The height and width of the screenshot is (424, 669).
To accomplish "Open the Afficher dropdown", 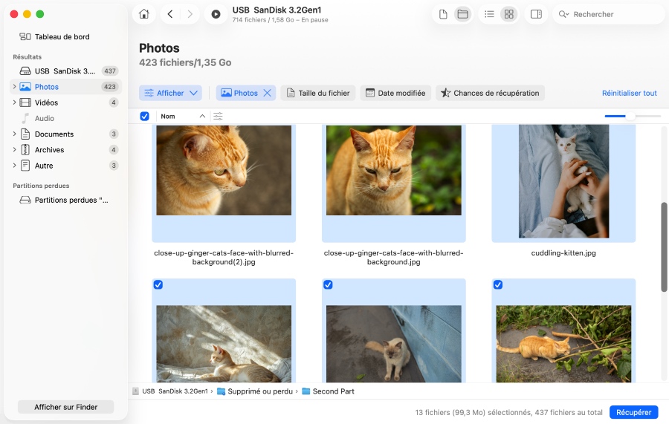I will tap(171, 93).
